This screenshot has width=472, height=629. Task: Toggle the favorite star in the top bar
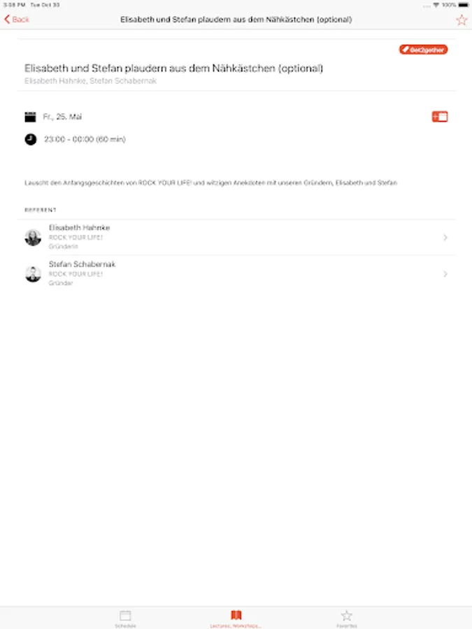[x=462, y=20]
